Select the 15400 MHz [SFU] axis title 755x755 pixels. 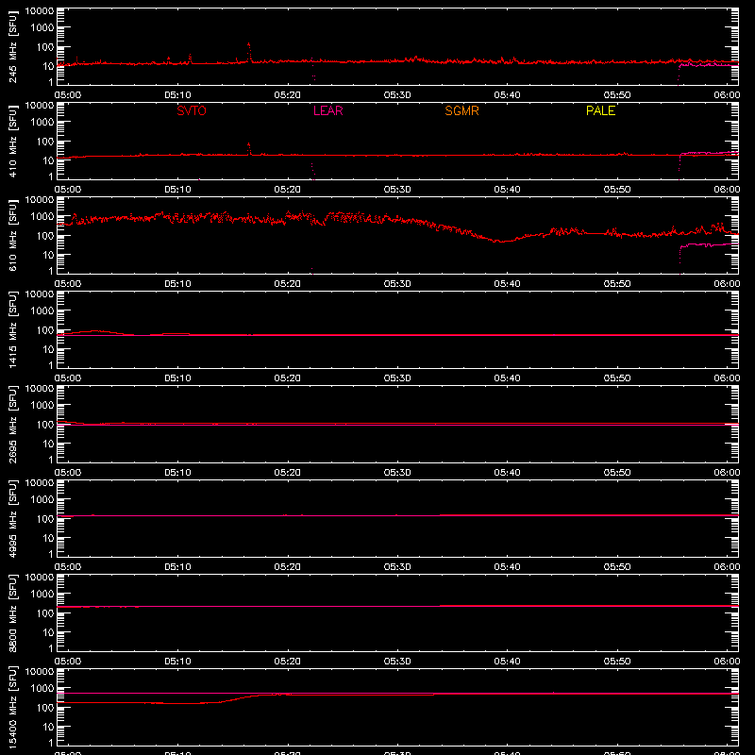13,707
